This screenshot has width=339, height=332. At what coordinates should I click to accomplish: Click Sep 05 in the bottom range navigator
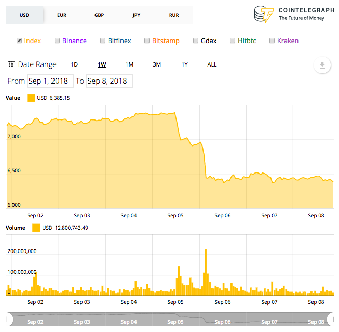(175, 322)
